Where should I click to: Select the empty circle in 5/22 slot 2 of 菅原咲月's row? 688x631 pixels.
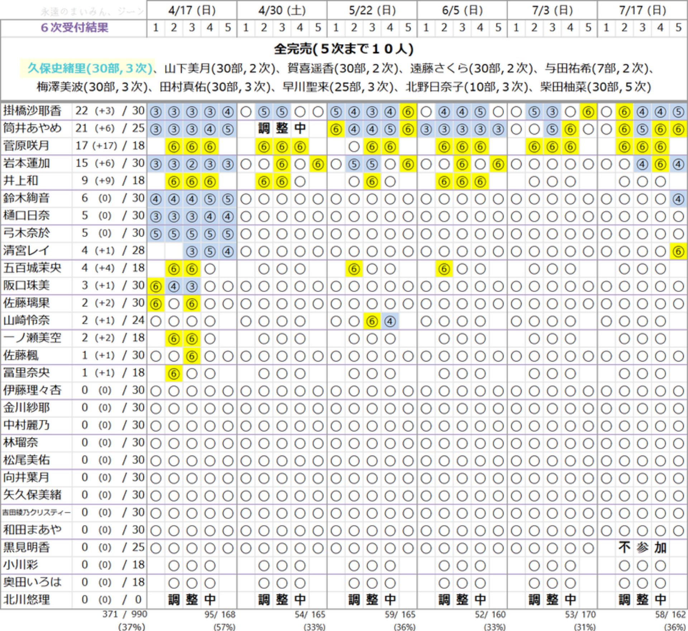354,147
